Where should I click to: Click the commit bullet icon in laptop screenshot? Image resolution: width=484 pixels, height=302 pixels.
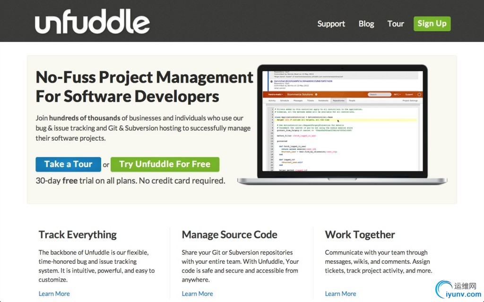click(x=271, y=81)
